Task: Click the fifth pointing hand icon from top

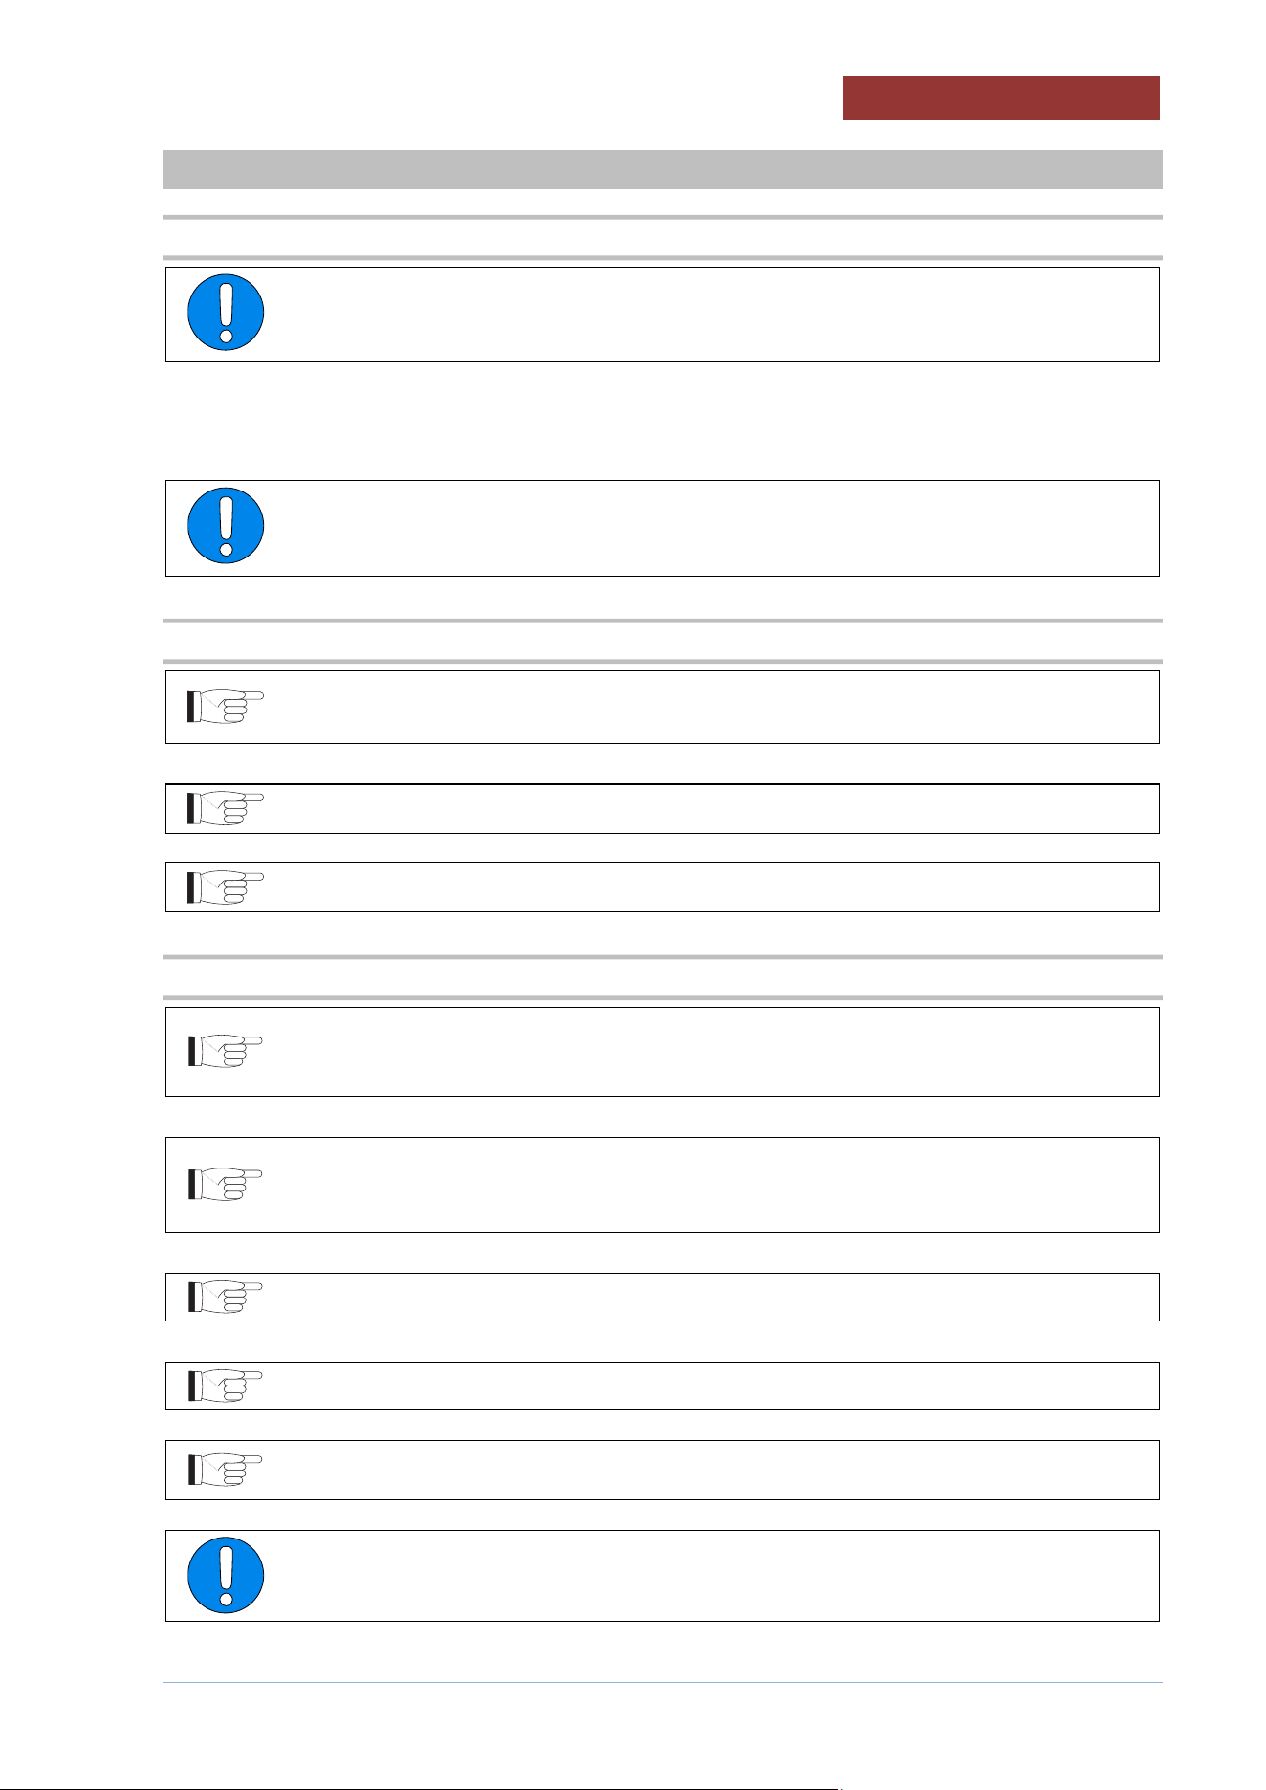Action: [225, 1184]
